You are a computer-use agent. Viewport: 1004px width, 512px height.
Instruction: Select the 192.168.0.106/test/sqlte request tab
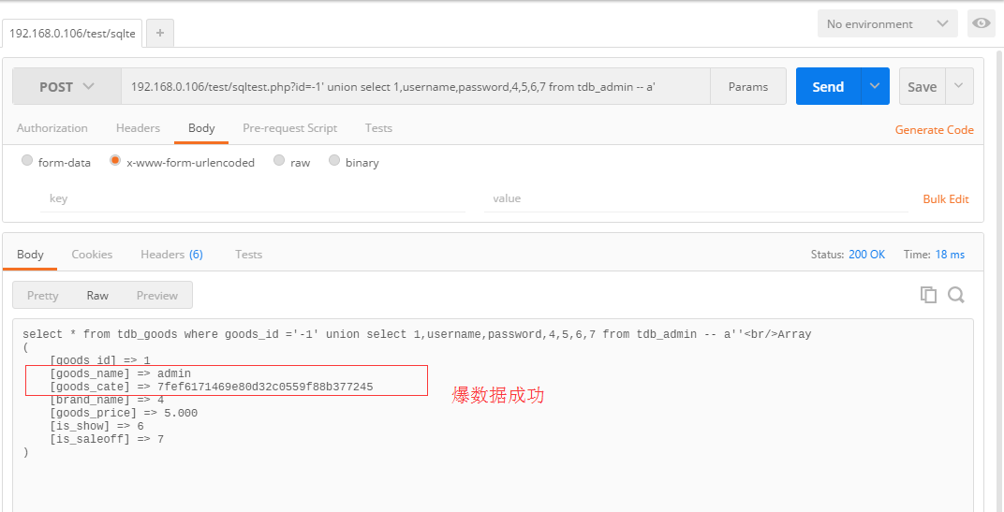click(x=72, y=34)
